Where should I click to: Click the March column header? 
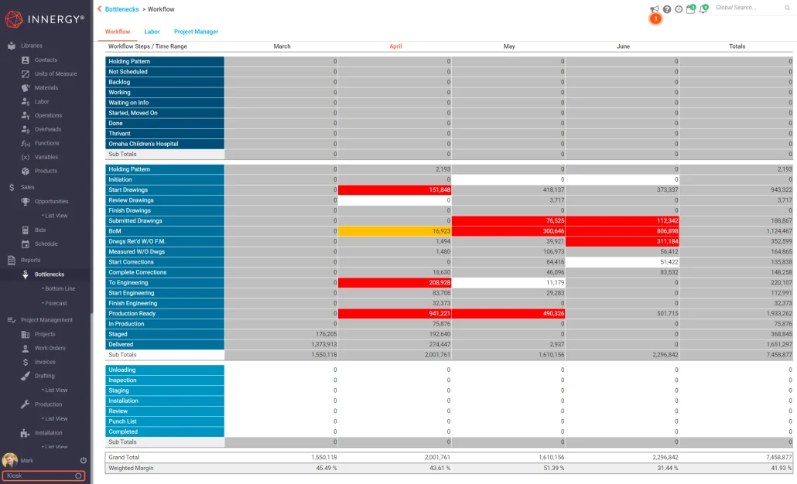[282, 46]
